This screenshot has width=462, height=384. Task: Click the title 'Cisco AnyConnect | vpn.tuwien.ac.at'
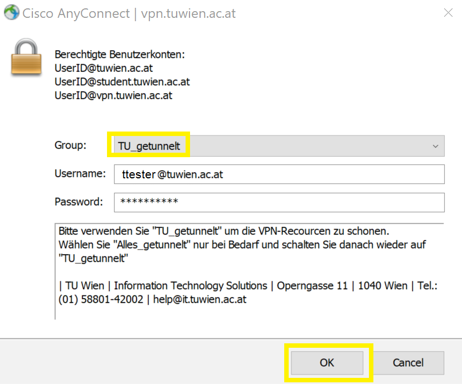(x=129, y=13)
